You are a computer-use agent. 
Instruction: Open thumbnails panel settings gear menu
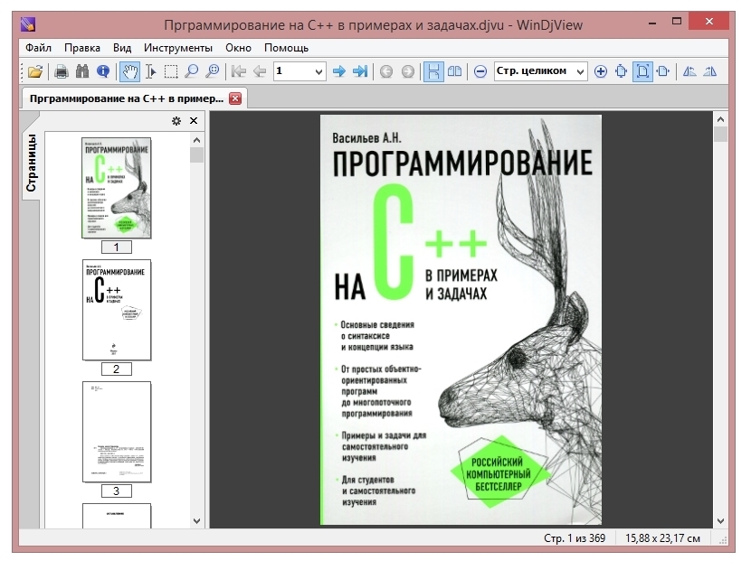(x=176, y=121)
